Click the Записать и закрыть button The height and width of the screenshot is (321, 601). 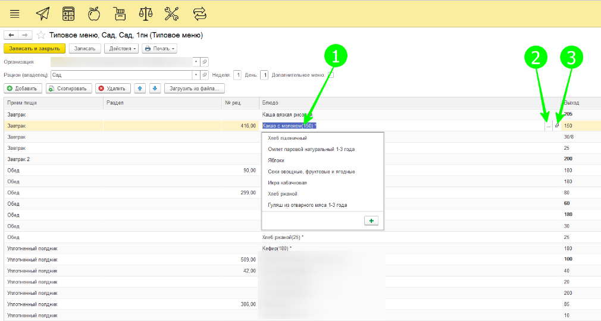(34, 49)
